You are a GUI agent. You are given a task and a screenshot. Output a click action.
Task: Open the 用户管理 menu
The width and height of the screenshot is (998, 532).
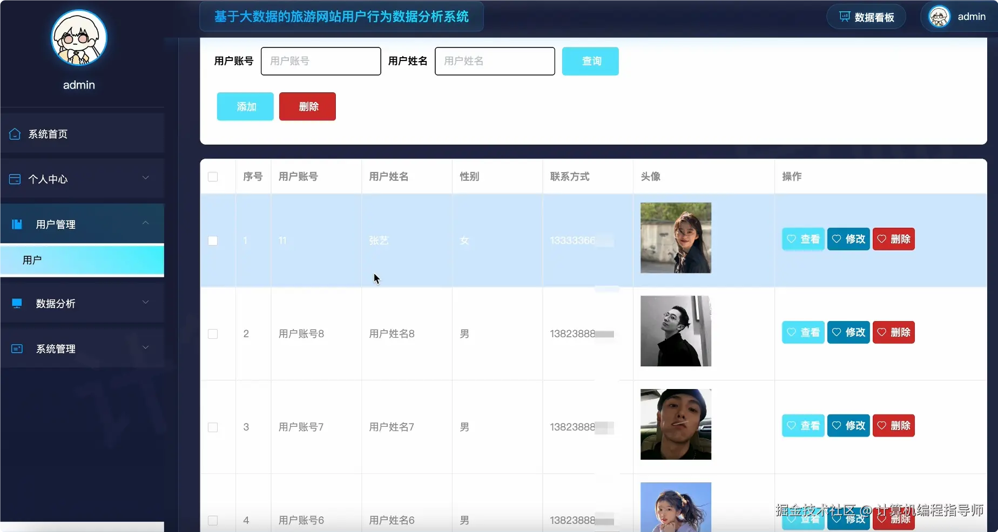(82, 224)
